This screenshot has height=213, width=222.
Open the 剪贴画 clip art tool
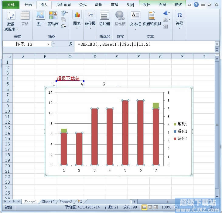pos(53,18)
